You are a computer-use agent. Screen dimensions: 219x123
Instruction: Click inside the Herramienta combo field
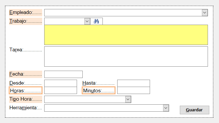tap(104, 108)
